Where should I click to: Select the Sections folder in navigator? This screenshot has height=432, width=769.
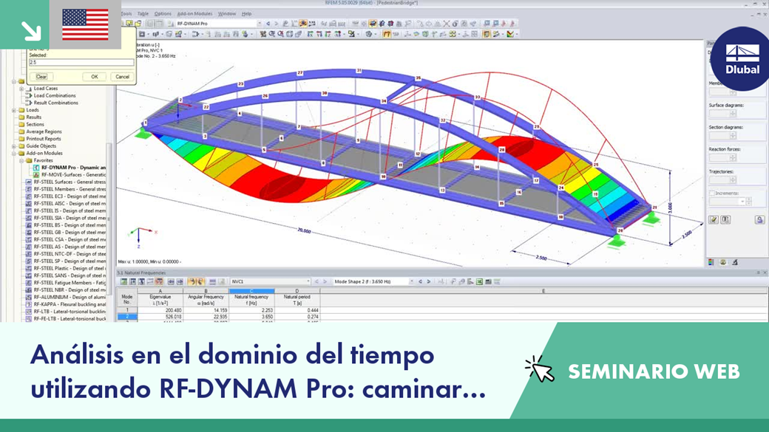[35, 124]
